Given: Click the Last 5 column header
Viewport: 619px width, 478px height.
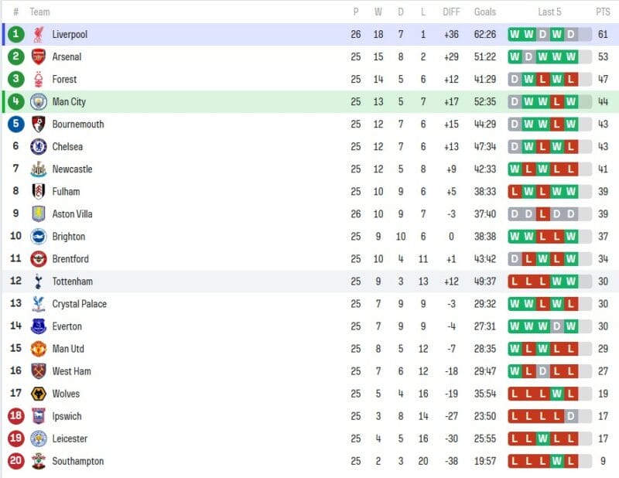Looking at the screenshot, I should [x=549, y=12].
